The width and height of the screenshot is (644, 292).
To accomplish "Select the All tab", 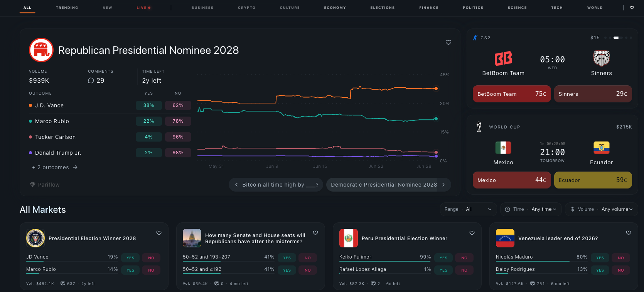I will coord(27,8).
